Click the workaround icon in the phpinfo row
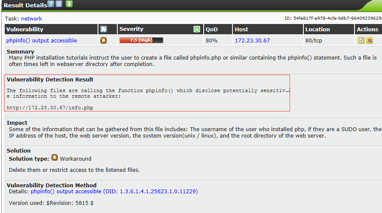The image size is (382, 213). coord(104,40)
